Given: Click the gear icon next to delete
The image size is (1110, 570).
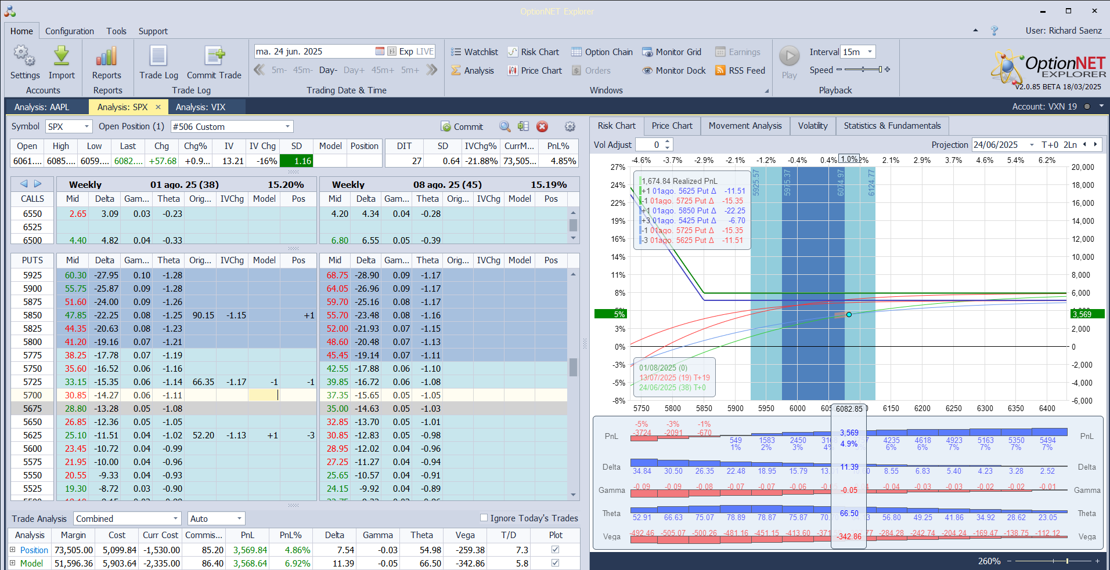Looking at the screenshot, I should point(570,126).
